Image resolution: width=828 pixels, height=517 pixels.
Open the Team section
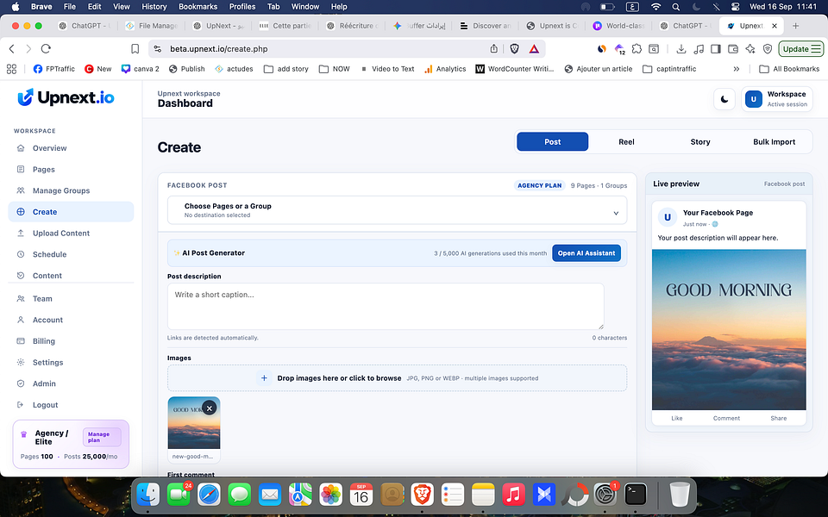[72, 299]
